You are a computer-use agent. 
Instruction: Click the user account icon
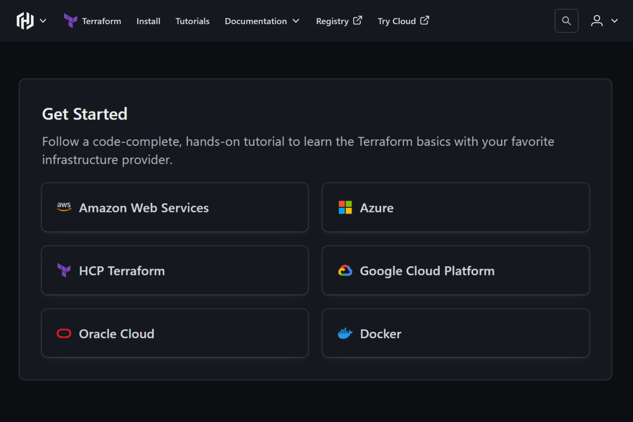597,21
